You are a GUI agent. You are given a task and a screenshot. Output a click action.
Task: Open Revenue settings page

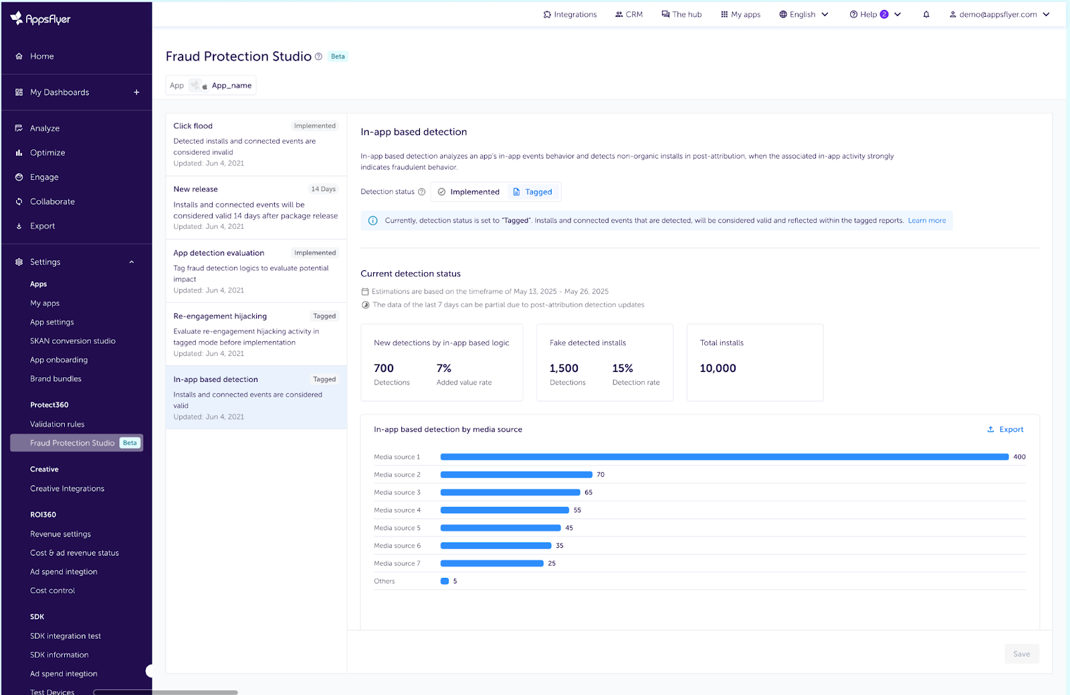pyautogui.click(x=60, y=534)
